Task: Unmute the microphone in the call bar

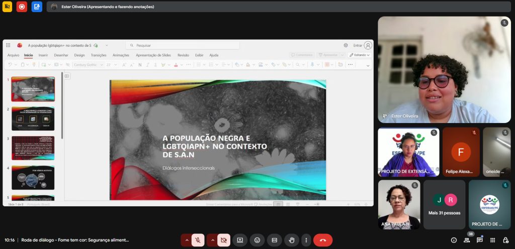Action: (x=198, y=240)
